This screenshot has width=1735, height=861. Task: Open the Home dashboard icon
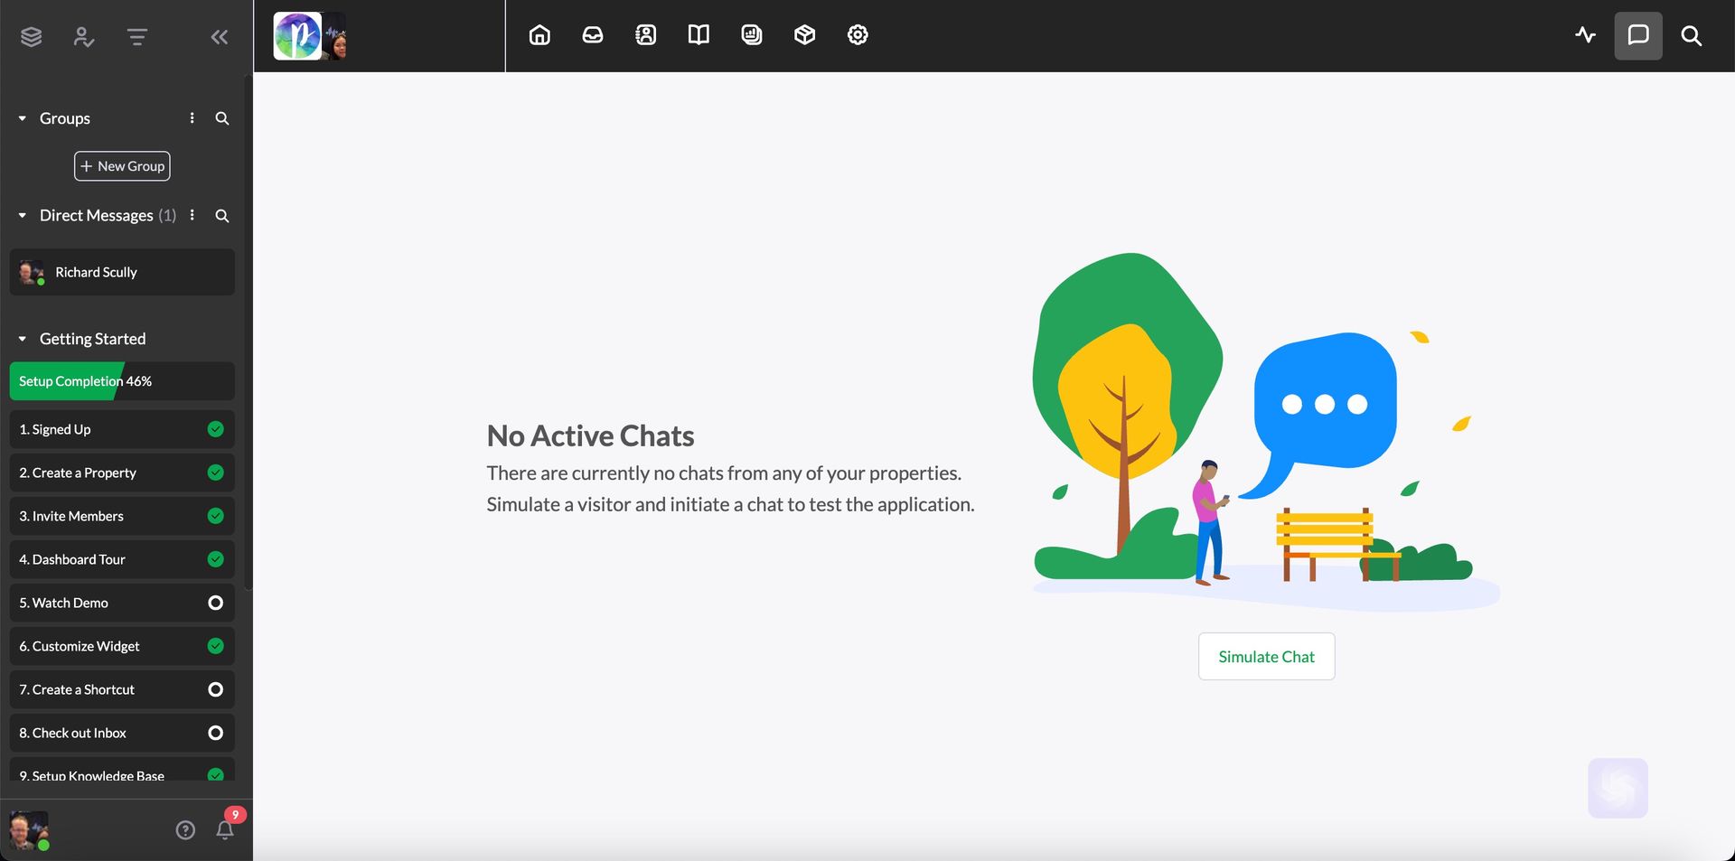[539, 35]
